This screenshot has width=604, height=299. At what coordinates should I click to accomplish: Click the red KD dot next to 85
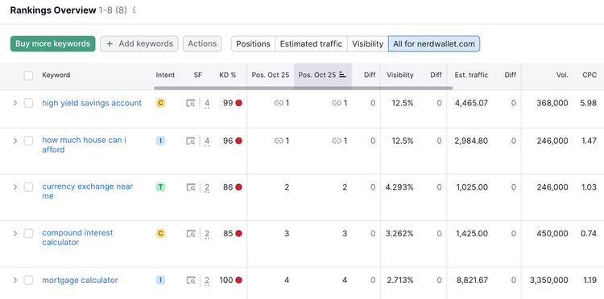click(239, 233)
